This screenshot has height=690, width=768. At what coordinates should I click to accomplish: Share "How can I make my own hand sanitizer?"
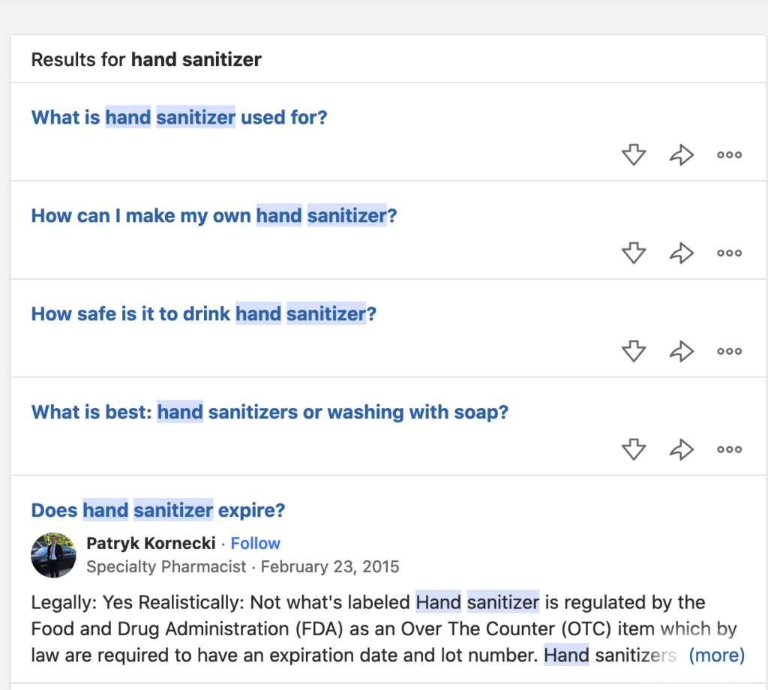click(x=682, y=253)
